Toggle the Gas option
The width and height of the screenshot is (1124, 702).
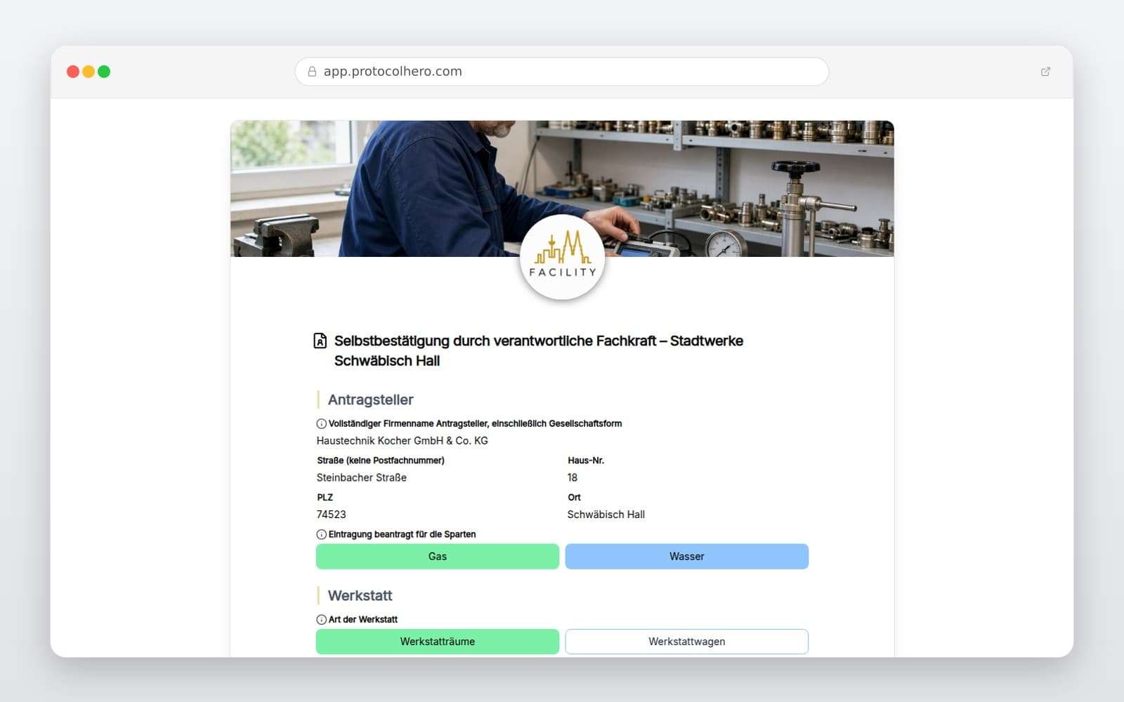click(438, 557)
